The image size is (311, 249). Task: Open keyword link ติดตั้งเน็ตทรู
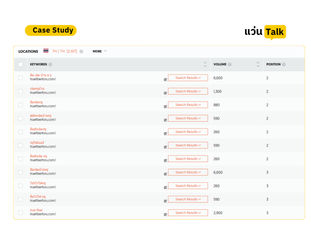pyautogui.click(x=38, y=129)
